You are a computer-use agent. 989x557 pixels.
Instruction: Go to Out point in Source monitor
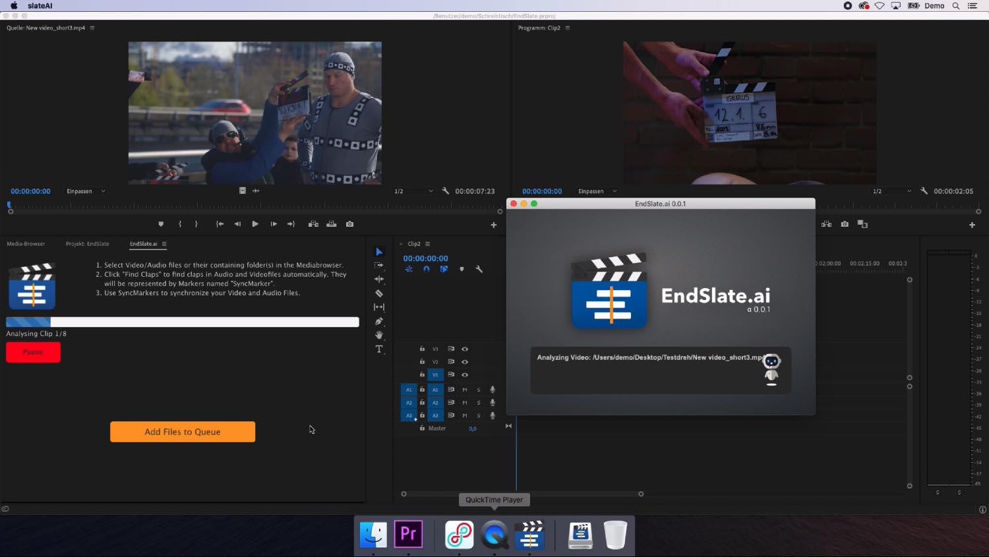291,224
